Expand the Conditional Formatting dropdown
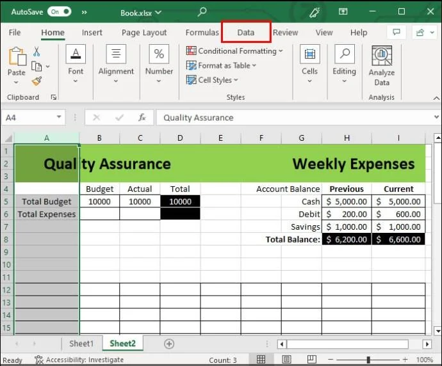Screen dimensions: 442x366 (234, 51)
